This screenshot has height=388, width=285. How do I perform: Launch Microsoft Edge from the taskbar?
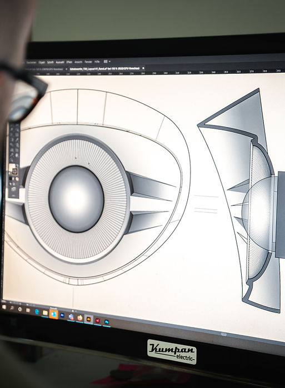[37, 311]
